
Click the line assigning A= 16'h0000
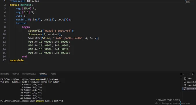[x=49, y=42]
